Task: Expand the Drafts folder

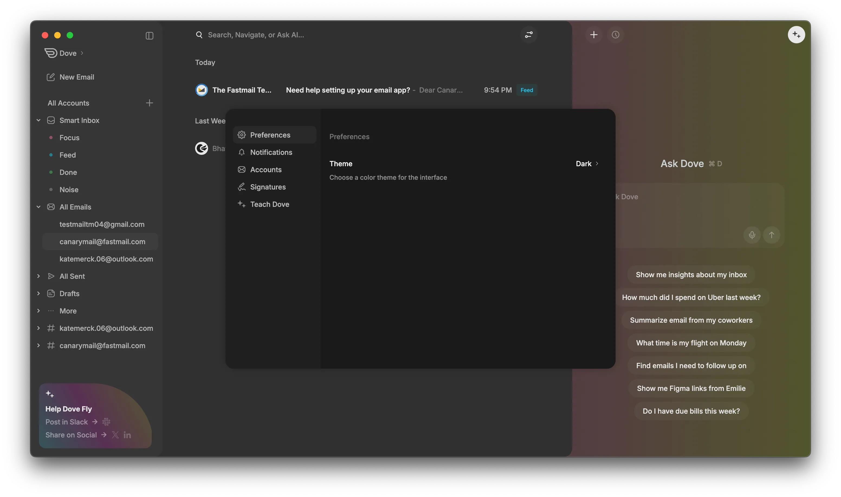Action: [x=38, y=294]
